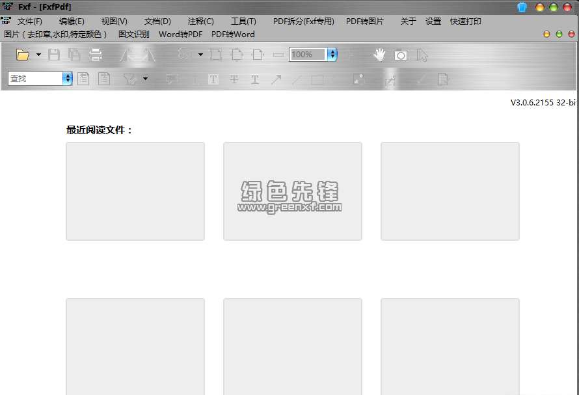The image size is (579, 395).
Task: Open the third recent file thumbnail in top row
Action: pyautogui.click(x=450, y=191)
